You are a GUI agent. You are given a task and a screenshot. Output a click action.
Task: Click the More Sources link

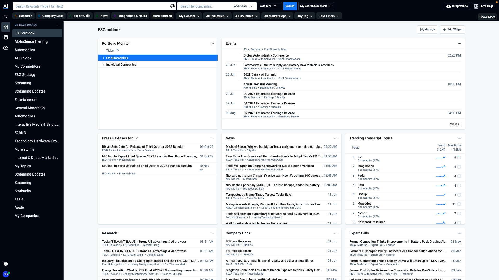tap(162, 16)
